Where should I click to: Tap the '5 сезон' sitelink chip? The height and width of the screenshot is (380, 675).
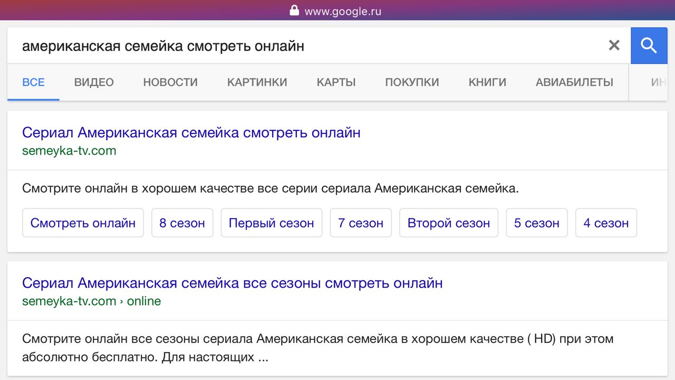[x=537, y=223]
